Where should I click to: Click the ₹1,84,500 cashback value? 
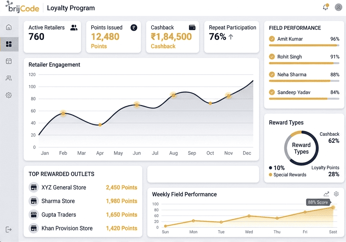point(171,37)
